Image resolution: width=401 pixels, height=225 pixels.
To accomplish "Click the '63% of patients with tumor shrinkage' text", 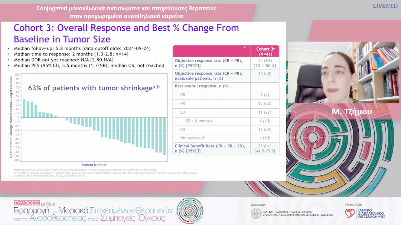I will 94,88.
